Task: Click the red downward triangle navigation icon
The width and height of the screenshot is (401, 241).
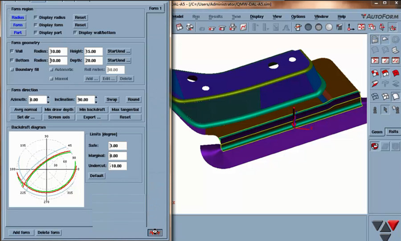Action: (x=393, y=225)
